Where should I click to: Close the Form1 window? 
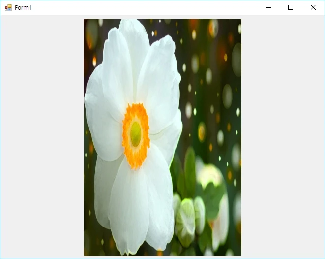point(313,7)
